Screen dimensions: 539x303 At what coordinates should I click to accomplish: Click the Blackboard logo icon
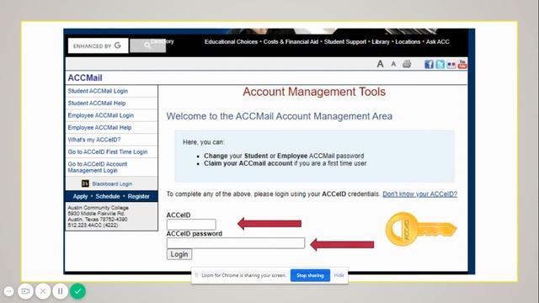pyautogui.click(x=85, y=183)
